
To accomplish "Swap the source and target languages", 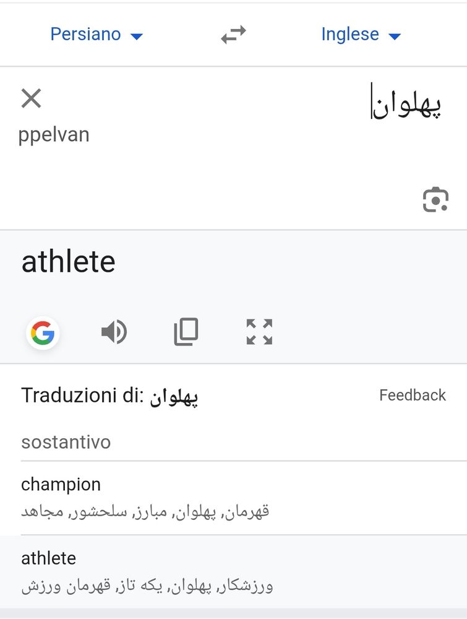I will click(233, 35).
